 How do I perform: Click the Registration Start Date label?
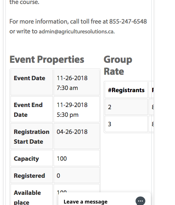pos(32,136)
